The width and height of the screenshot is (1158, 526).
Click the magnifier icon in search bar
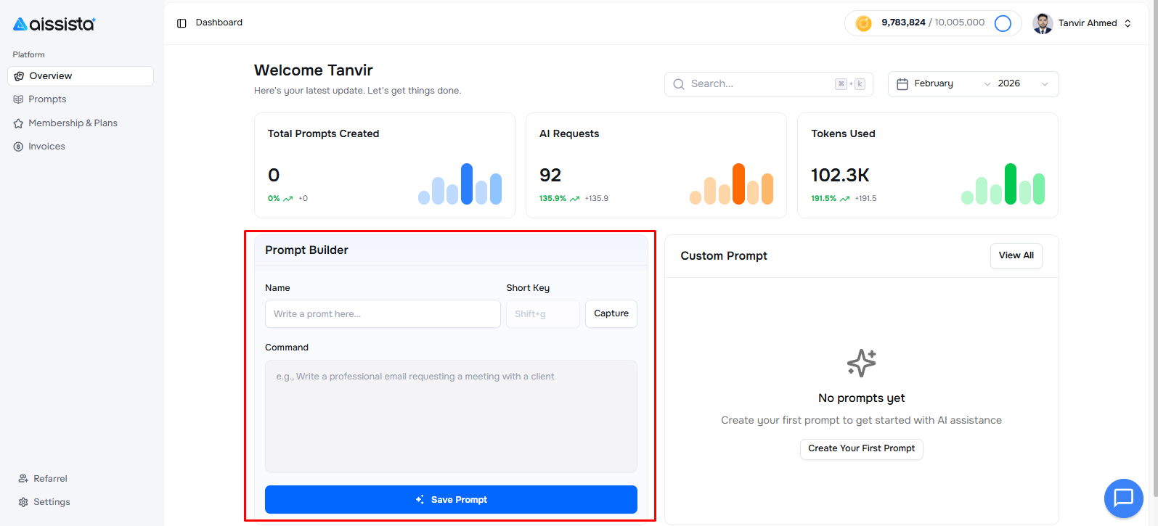point(679,84)
